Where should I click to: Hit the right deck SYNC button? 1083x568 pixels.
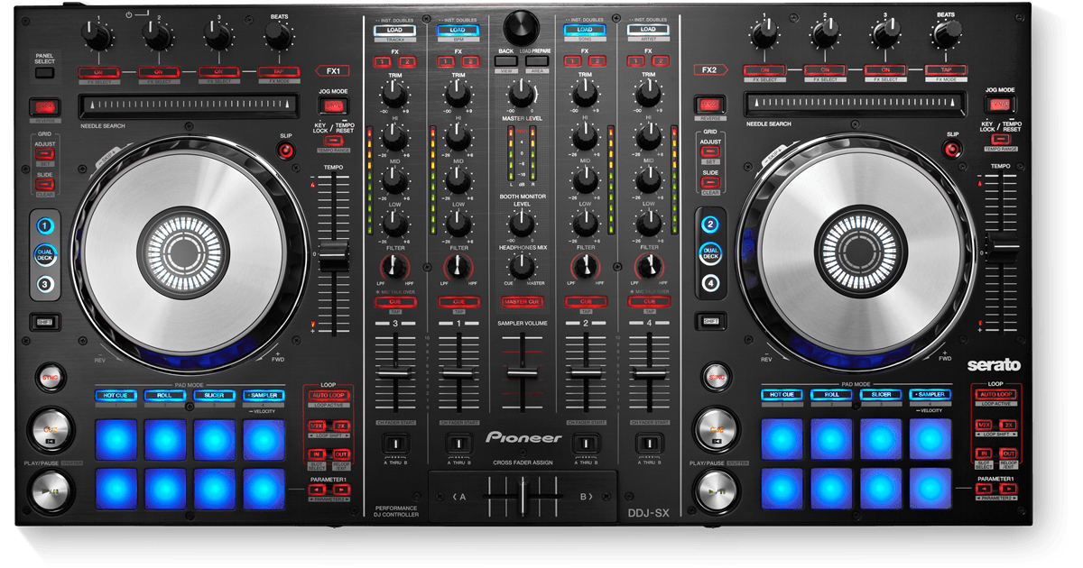717,375
